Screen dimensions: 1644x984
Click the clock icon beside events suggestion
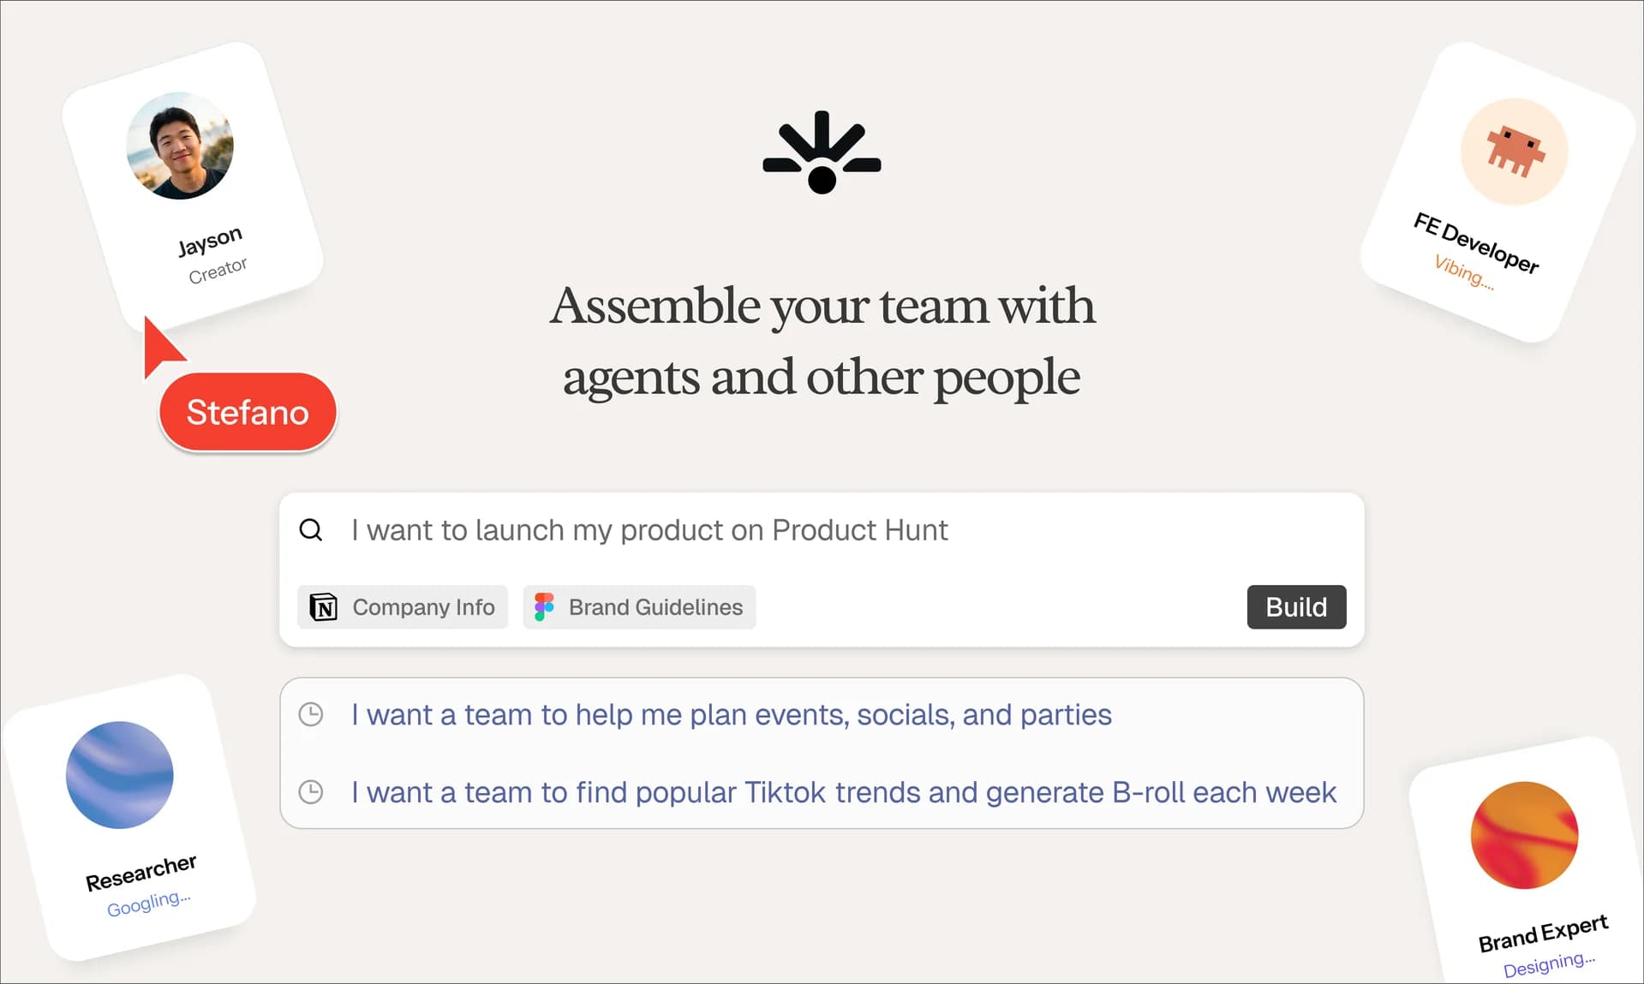click(311, 713)
